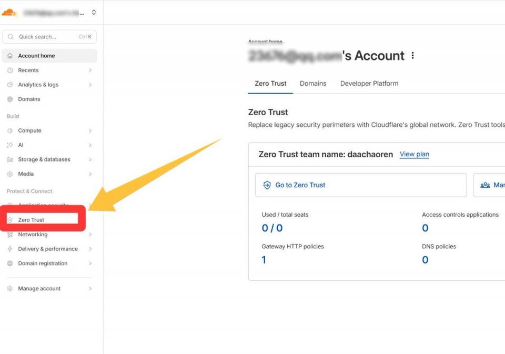Expand the Analytics & logs section
The image size is (505, 354).
(90, 85)
